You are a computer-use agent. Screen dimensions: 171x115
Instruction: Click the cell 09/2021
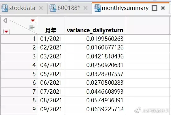[x=51, y=109]
